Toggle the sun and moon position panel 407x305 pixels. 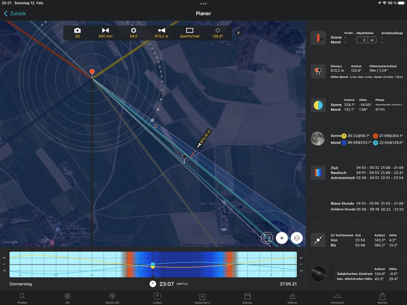coord(318,105)
